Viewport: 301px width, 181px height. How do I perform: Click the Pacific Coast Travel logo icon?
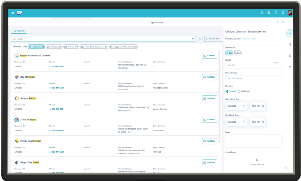[x=17, y=141]
